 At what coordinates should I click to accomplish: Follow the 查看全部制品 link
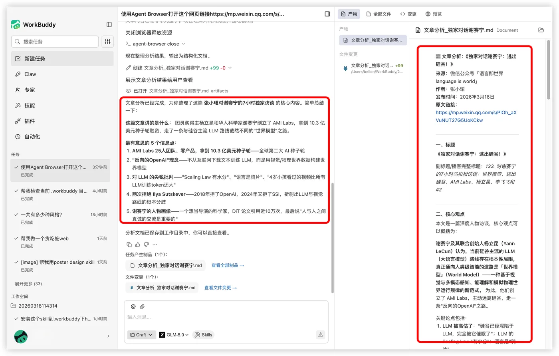click(x=228, y=265)
